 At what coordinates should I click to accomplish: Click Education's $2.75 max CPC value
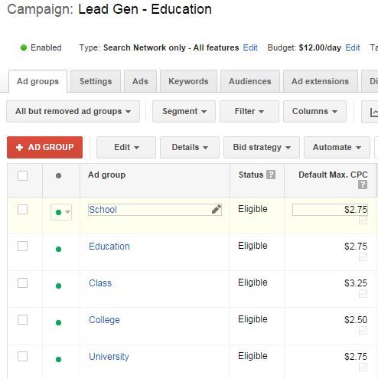[x=356, y=247]
